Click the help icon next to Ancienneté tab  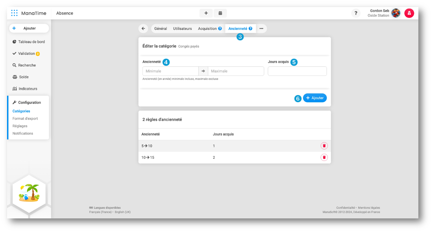250,29
